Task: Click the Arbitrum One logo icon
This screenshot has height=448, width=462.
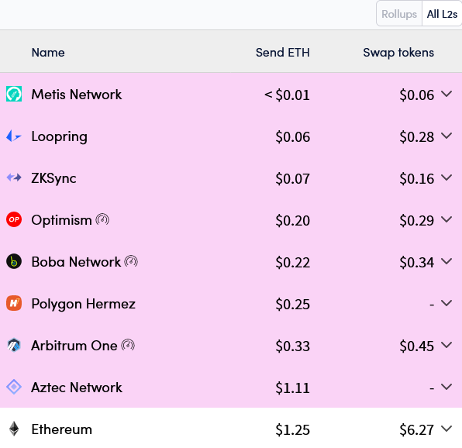Action: pos(14,345)
